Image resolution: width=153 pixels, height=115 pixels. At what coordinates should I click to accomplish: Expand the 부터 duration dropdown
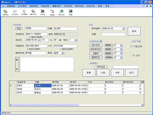pos(76,40)
